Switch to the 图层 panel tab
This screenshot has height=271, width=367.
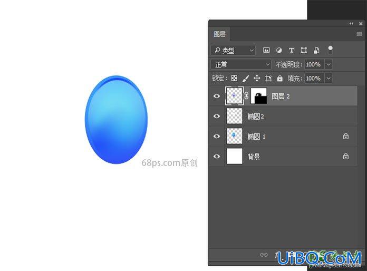tap(219, 34)
